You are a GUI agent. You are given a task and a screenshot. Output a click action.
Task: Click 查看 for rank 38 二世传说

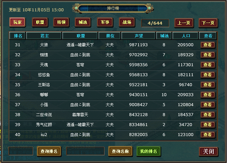[x=208, y=115]
